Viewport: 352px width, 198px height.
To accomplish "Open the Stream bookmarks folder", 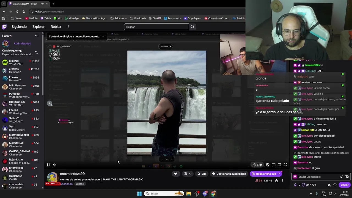I will [16, 18].
